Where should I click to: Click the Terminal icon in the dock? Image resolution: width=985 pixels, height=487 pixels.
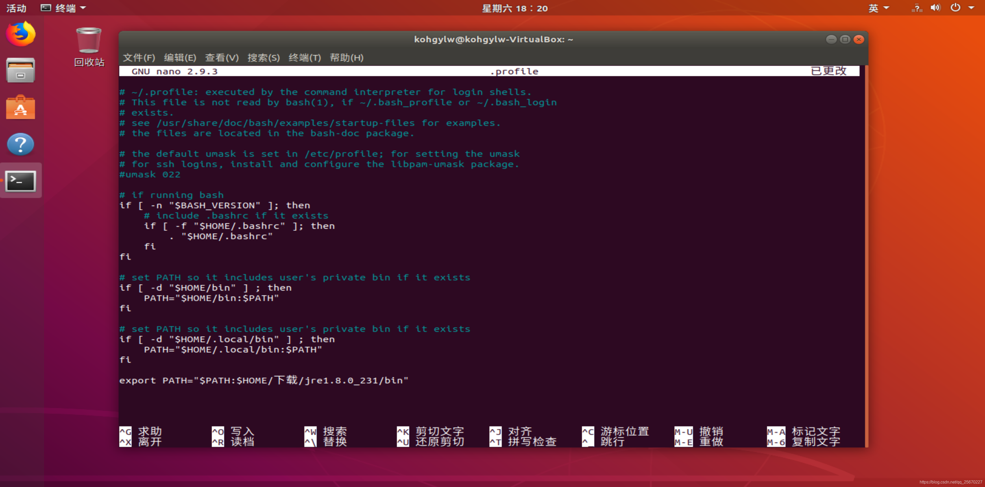21,181
